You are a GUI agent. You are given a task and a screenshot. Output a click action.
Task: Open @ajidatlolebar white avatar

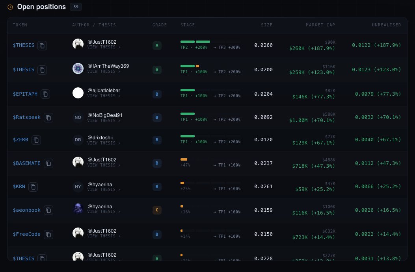click(78, 93)
